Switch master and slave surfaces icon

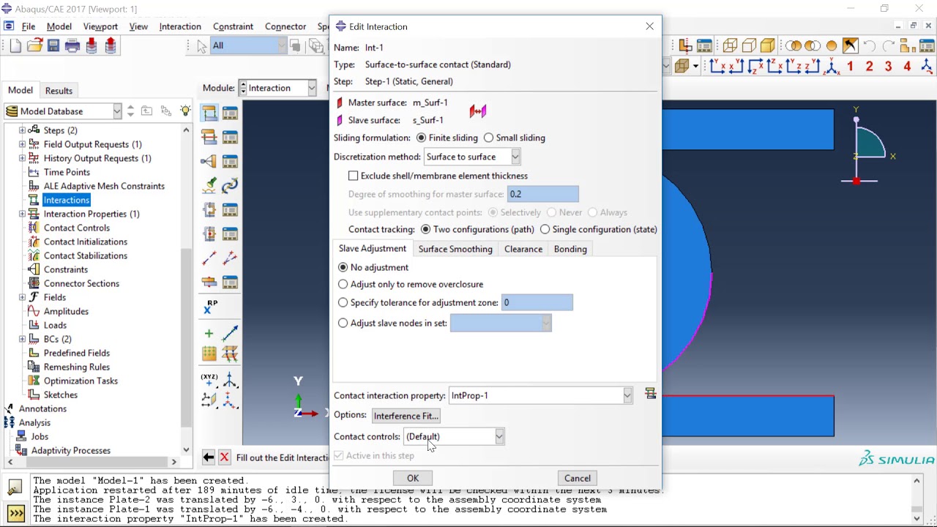478,111
